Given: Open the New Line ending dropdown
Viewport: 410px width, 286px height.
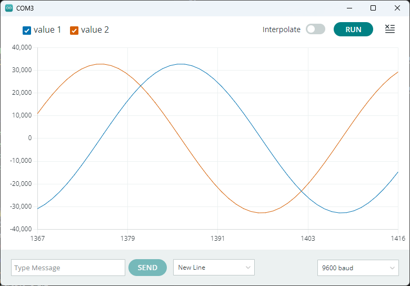Looking at the screenshot, I should pyautogui.click(x=214, y=268).
